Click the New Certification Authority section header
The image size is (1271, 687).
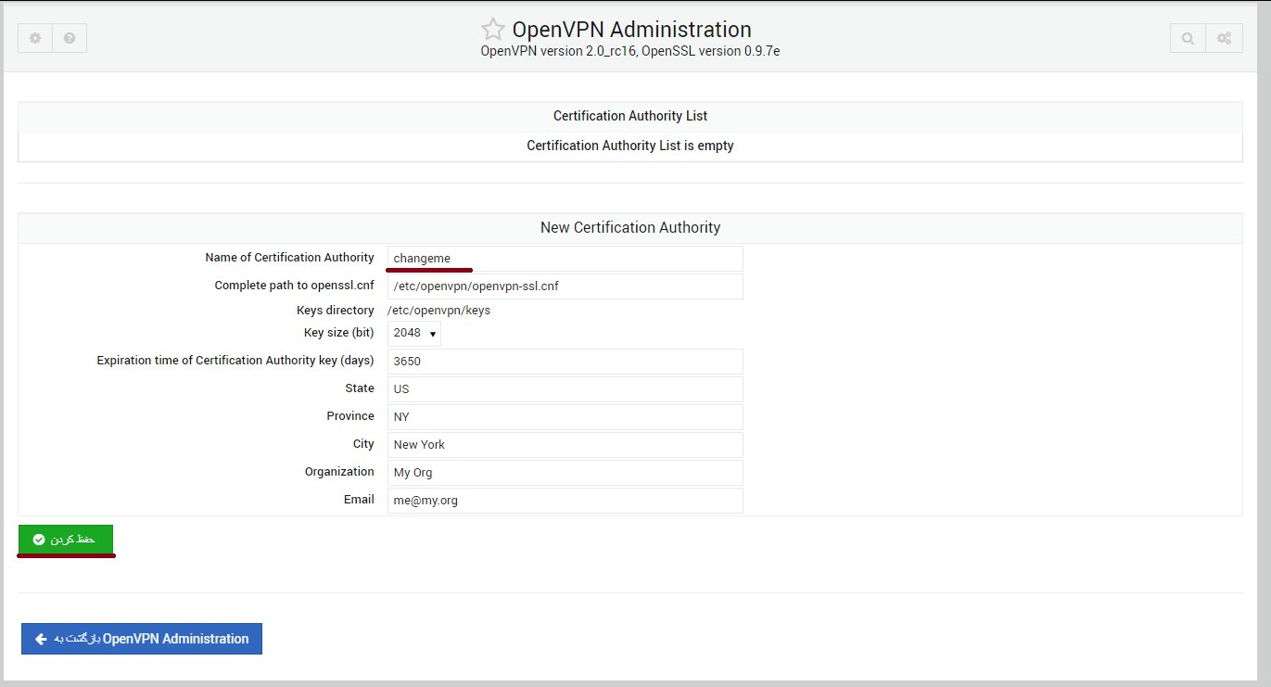coord(629,227)
